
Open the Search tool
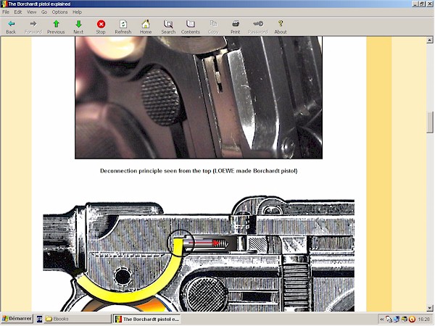click(x=168, y=28)
